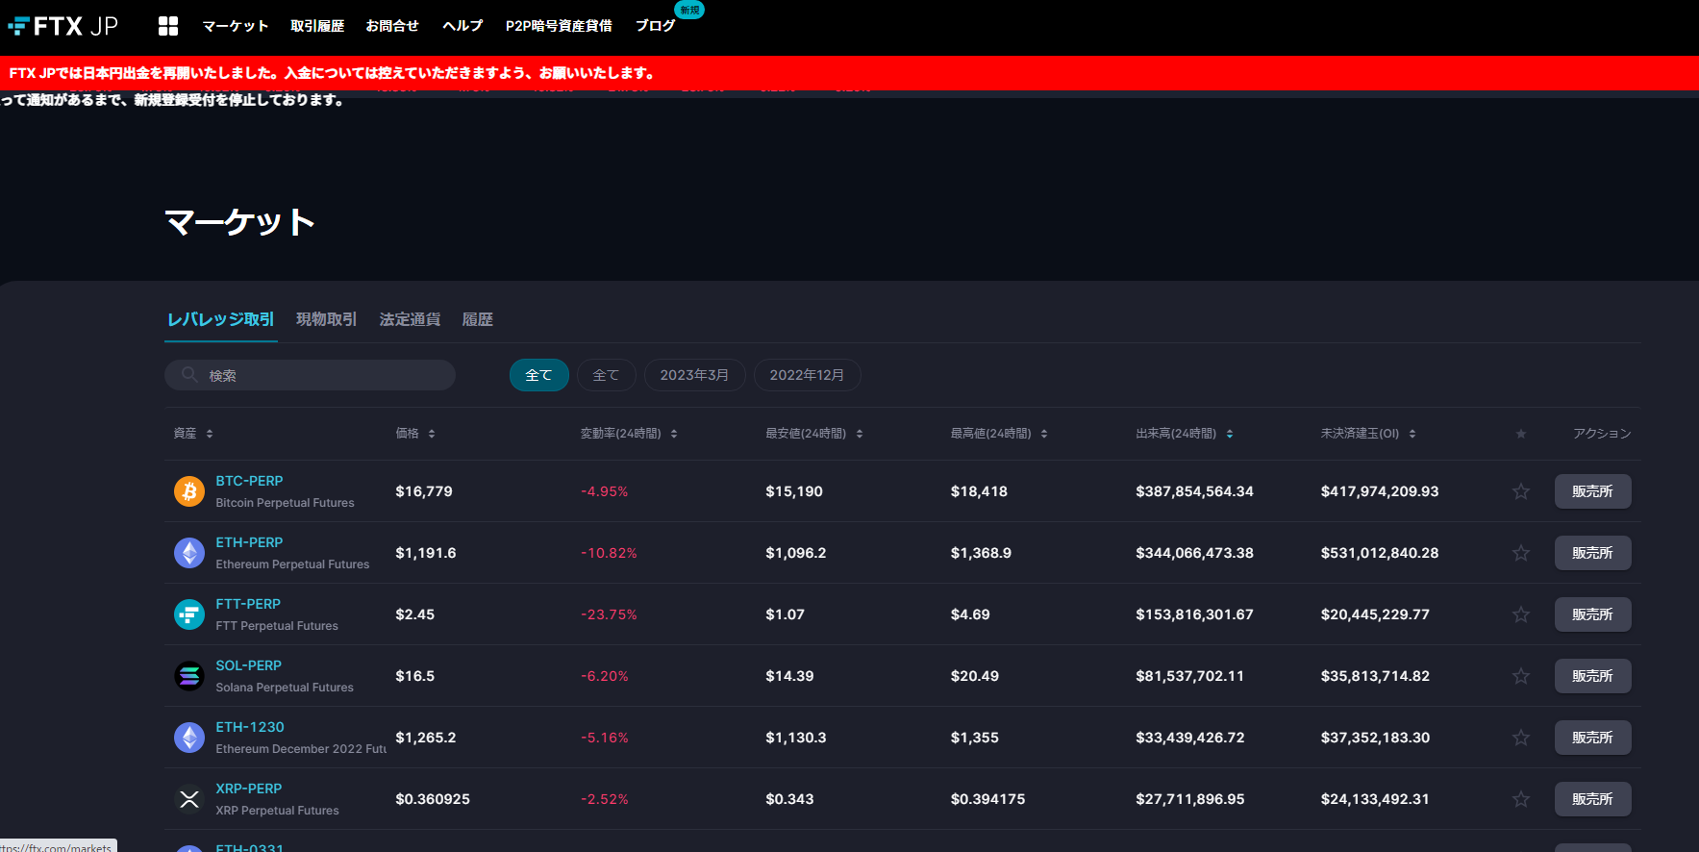Click the XRP coin icon

point(189,799)
